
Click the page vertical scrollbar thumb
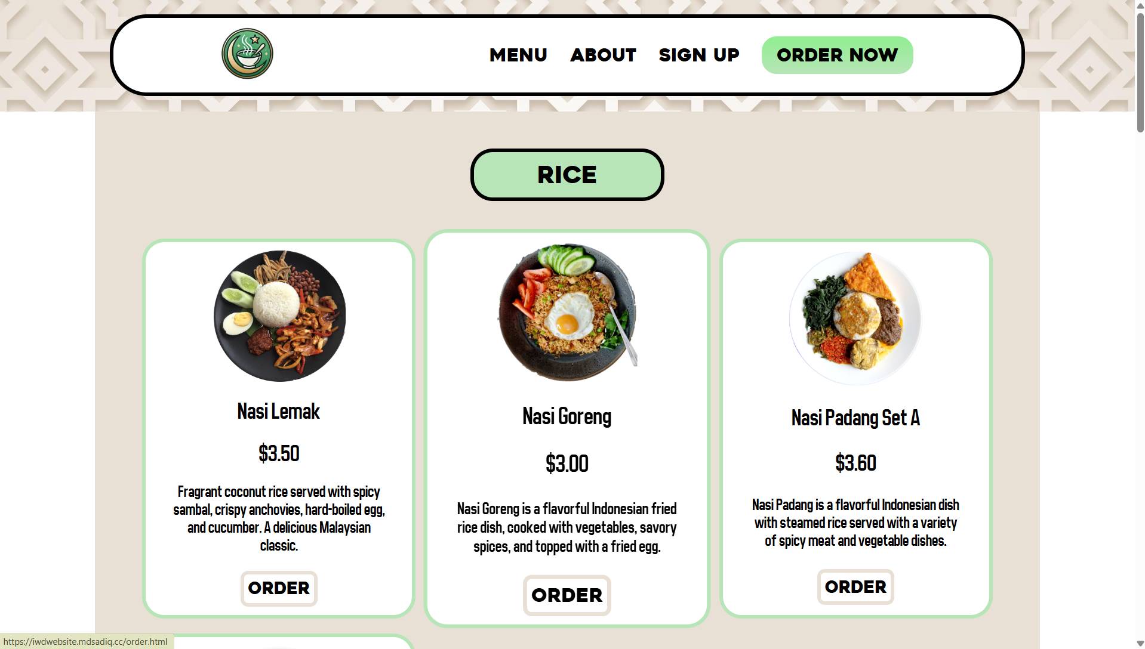click(1140, 72)
